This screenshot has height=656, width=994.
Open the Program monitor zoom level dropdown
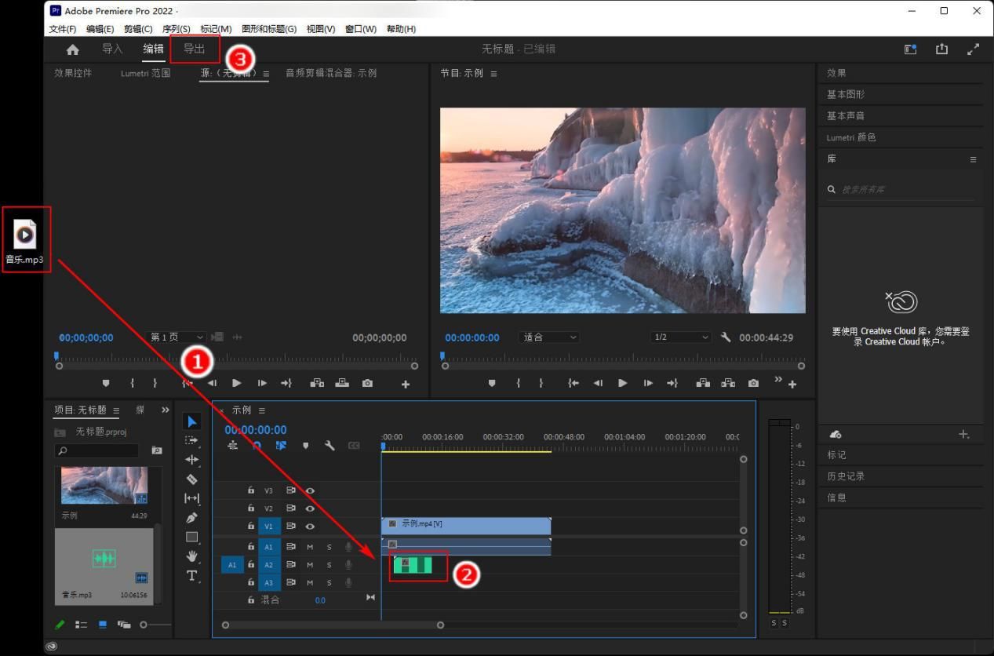pos(550,337)
